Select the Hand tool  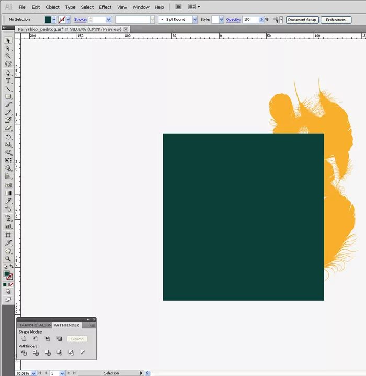[8, 251]
